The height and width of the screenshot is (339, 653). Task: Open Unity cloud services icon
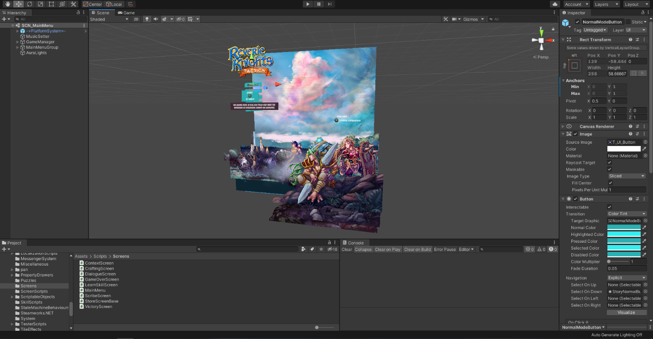tap(555, 4)
